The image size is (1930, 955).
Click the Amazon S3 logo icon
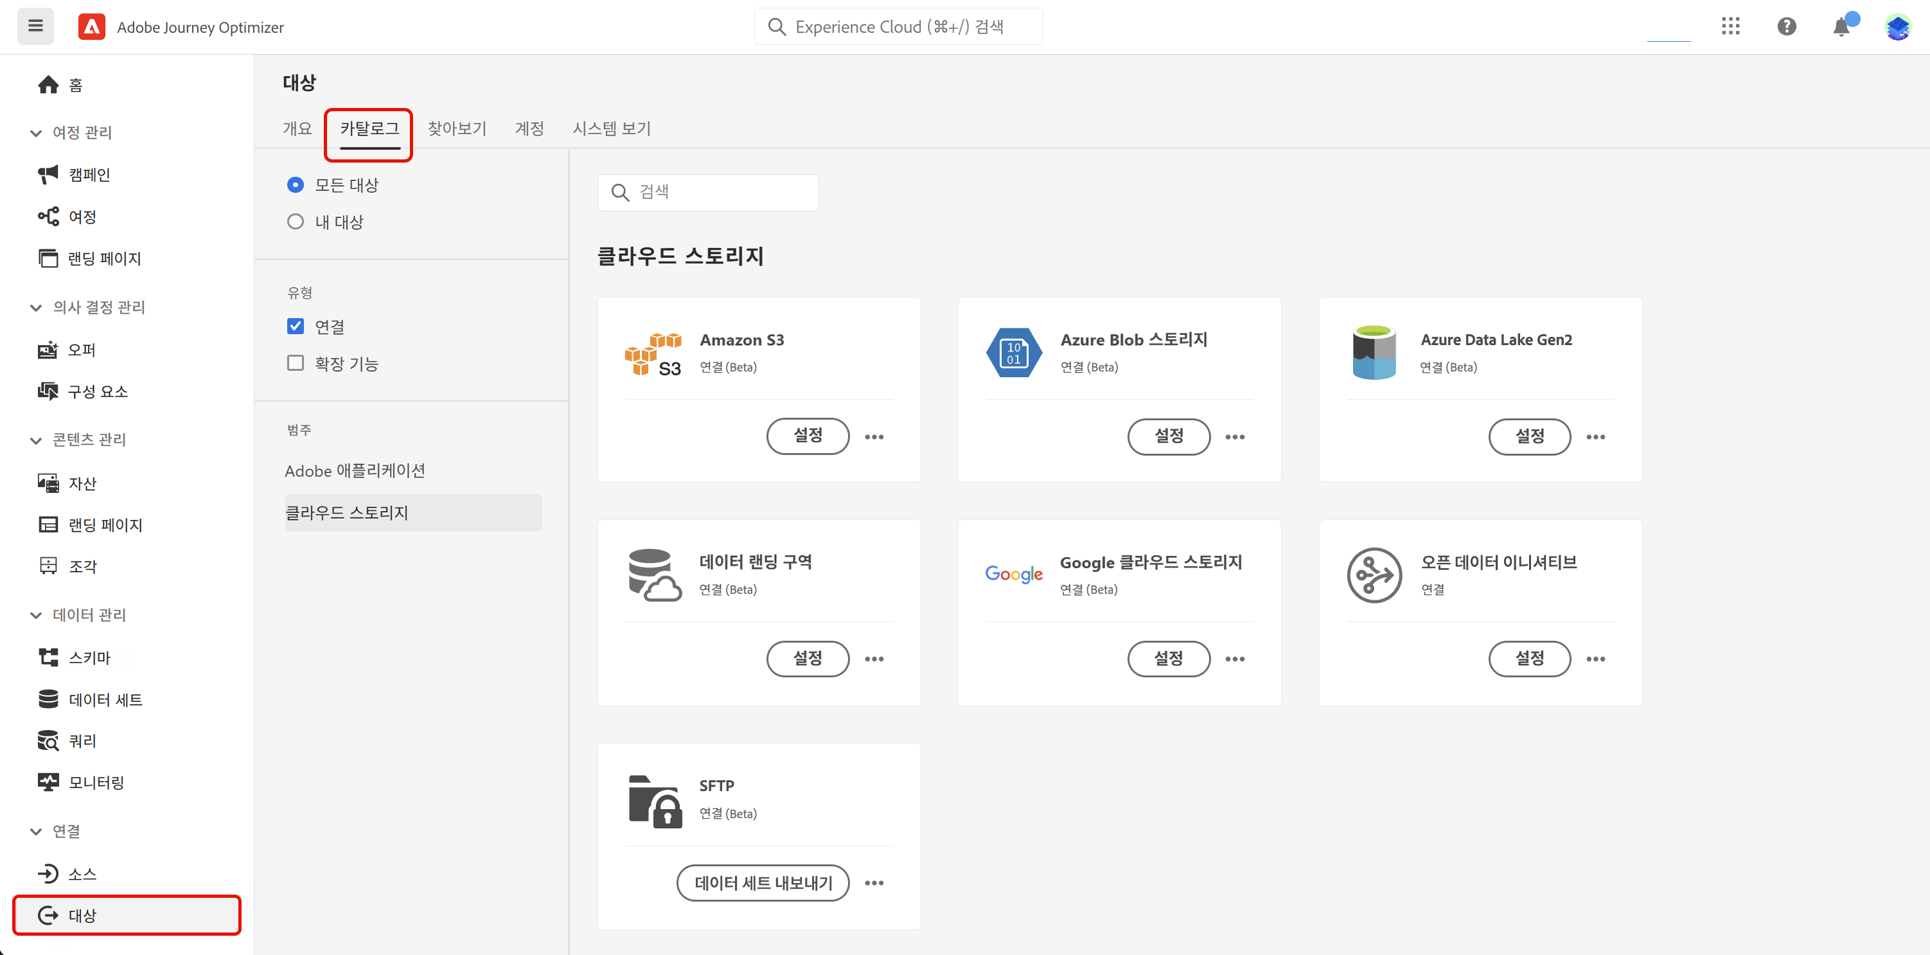pyautogui.click(x=653, y=354)
